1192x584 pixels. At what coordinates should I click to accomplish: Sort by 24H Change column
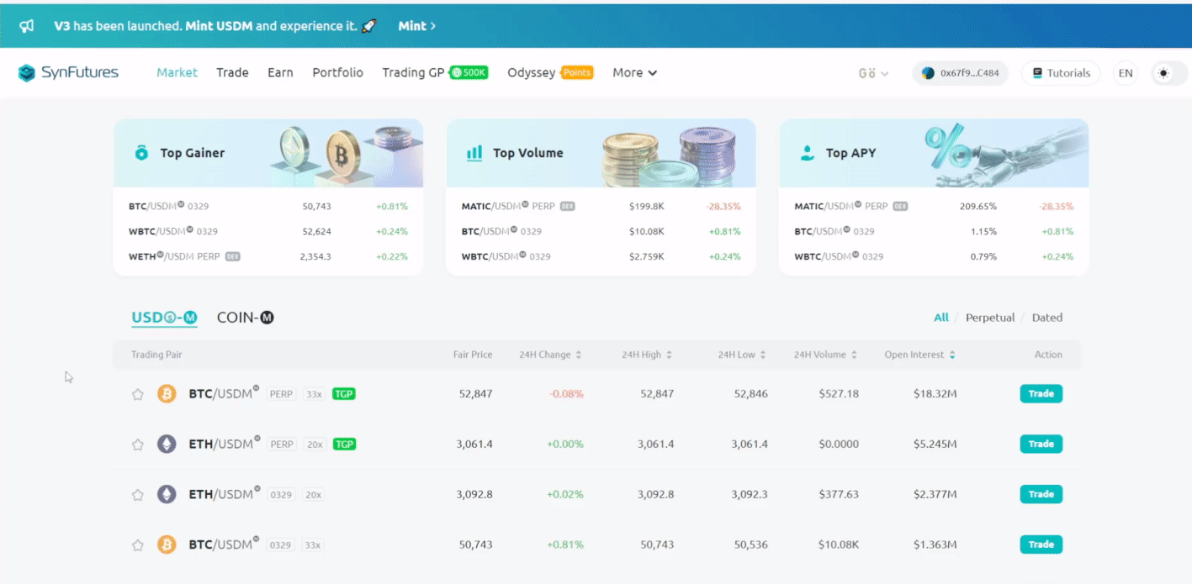pyautogui.click(x=550, y=355)
